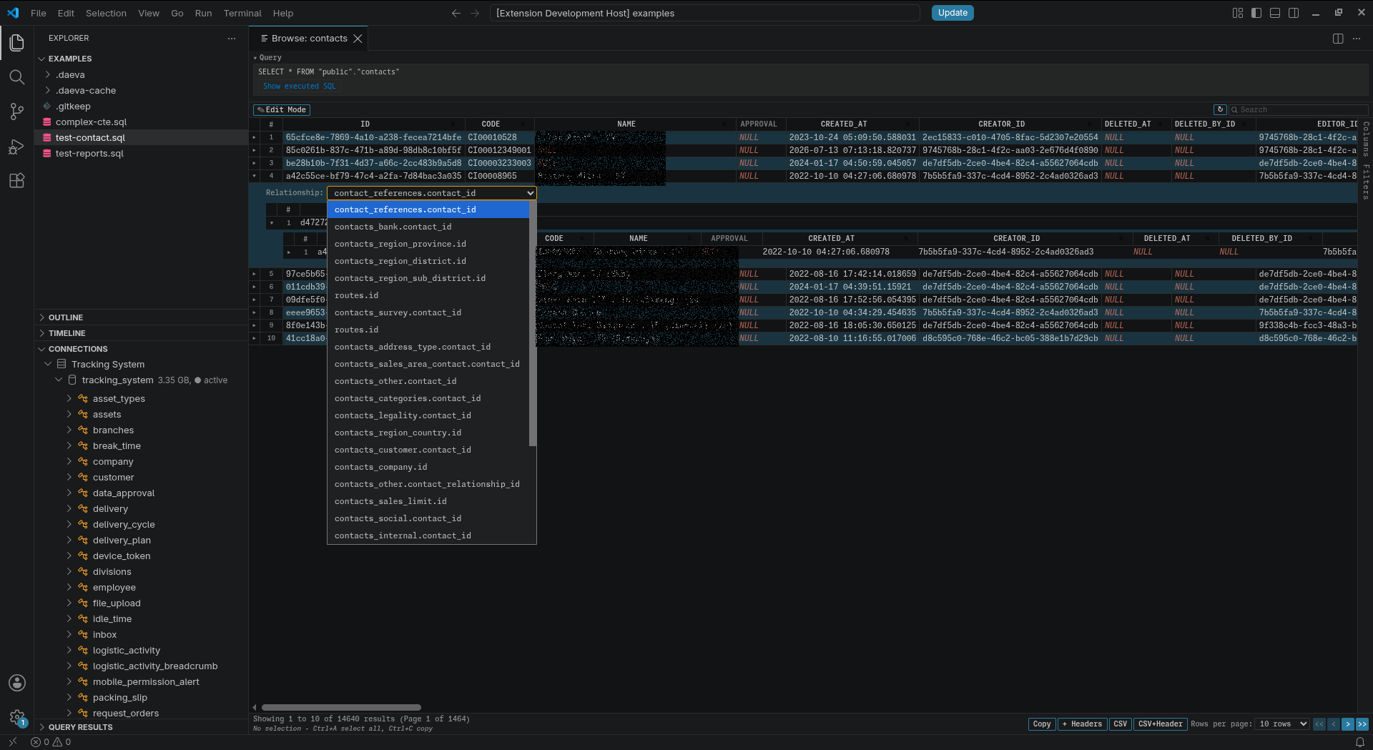
Task: Toggle the bottom panel layout icon
Action: coord(1275,13)
